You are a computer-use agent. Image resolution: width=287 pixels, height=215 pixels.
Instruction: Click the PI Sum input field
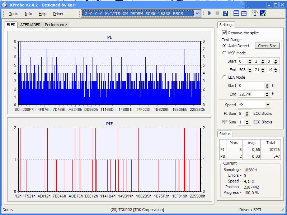pos(241,113)
